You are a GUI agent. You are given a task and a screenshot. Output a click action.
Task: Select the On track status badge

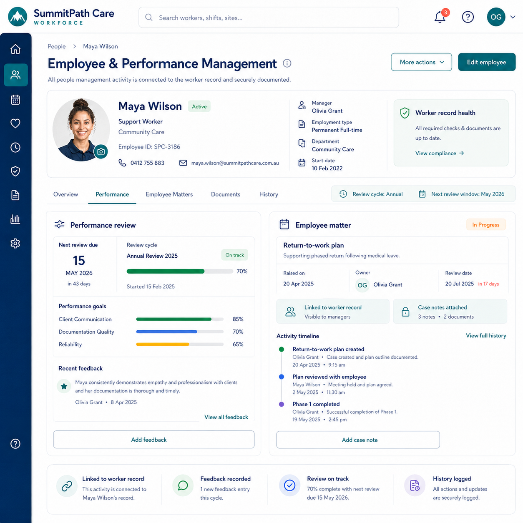(234, 255)
